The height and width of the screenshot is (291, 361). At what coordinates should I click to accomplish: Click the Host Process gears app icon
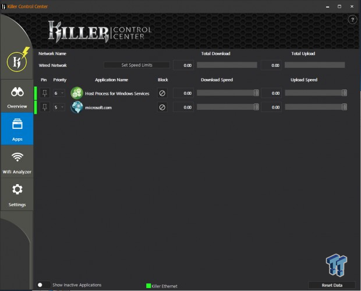pos(77,93)
